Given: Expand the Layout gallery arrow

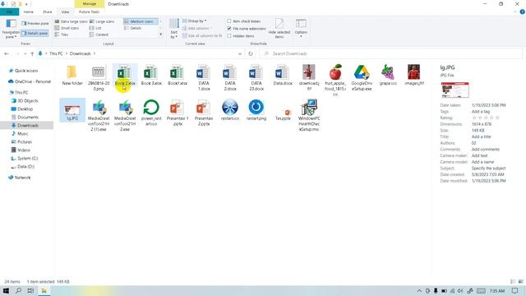Looking at the screenshot, I should pos(161,35).
